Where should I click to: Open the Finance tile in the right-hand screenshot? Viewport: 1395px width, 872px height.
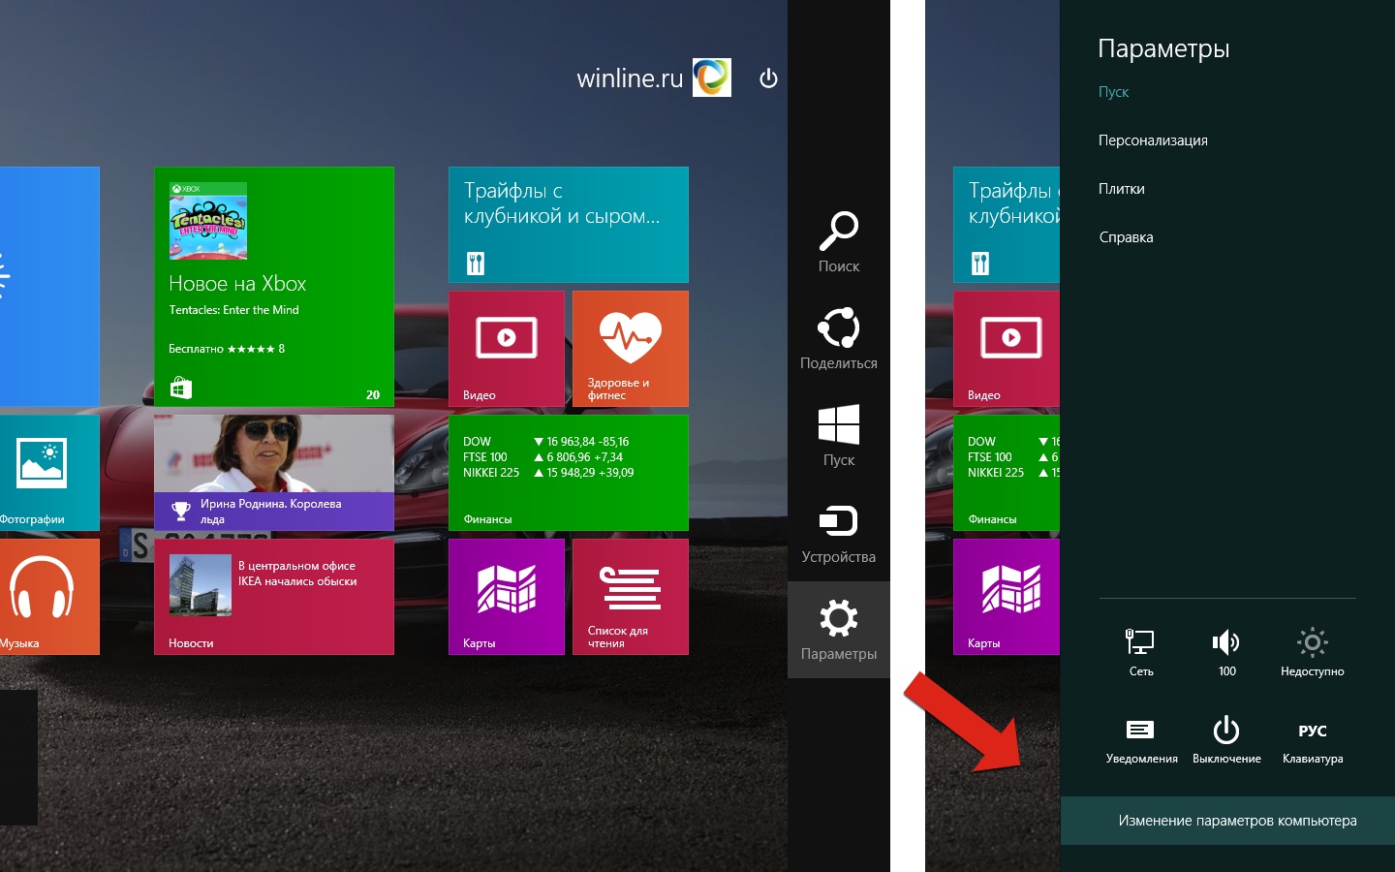pos(1007,473)
